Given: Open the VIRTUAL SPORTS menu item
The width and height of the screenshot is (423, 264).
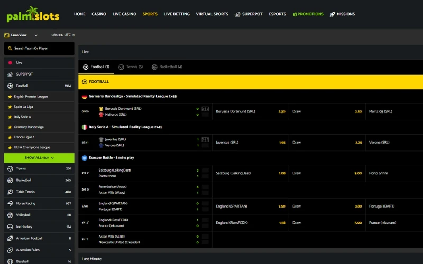Looking at the screenshot, I should pyautogui.click(x=212, y=14).
